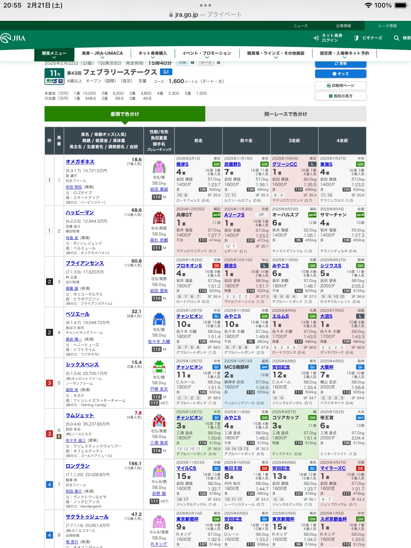This screenshot has height=548, width=411.
Task: Expand 指定席・入場券ネット予約 menu
Action: (344, 54)
